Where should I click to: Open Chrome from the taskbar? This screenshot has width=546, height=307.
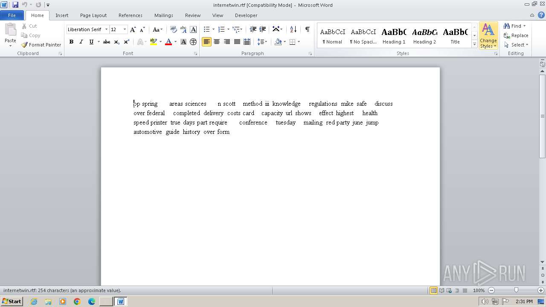(77, 301)
